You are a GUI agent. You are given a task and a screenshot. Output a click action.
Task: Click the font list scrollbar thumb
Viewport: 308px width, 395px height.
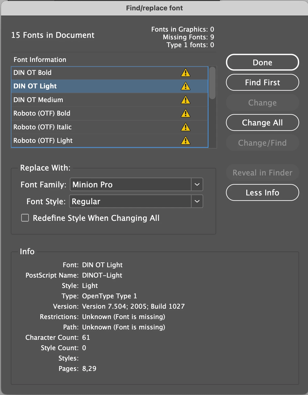pyautogui.click(x=212, y=83)
